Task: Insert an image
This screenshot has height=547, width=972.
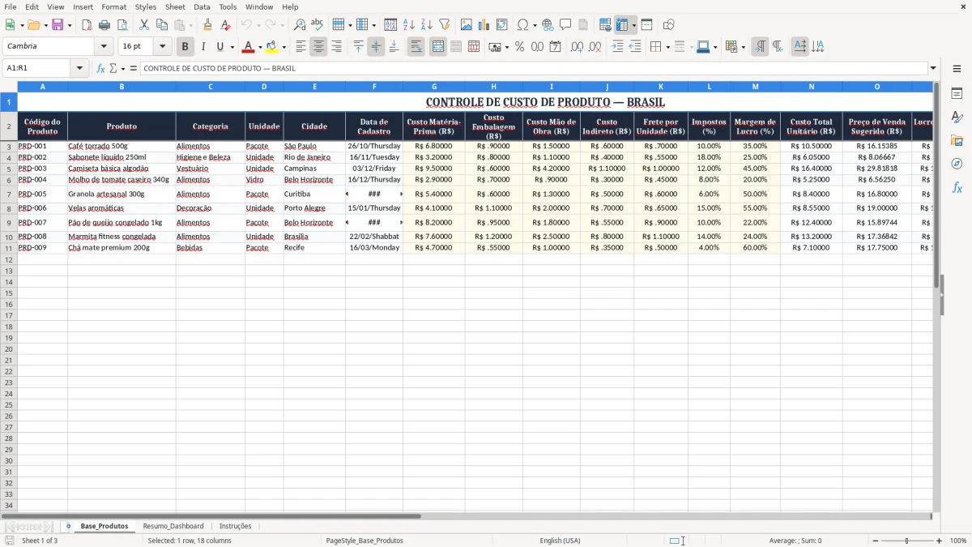Action: click(x=467, y=25)
